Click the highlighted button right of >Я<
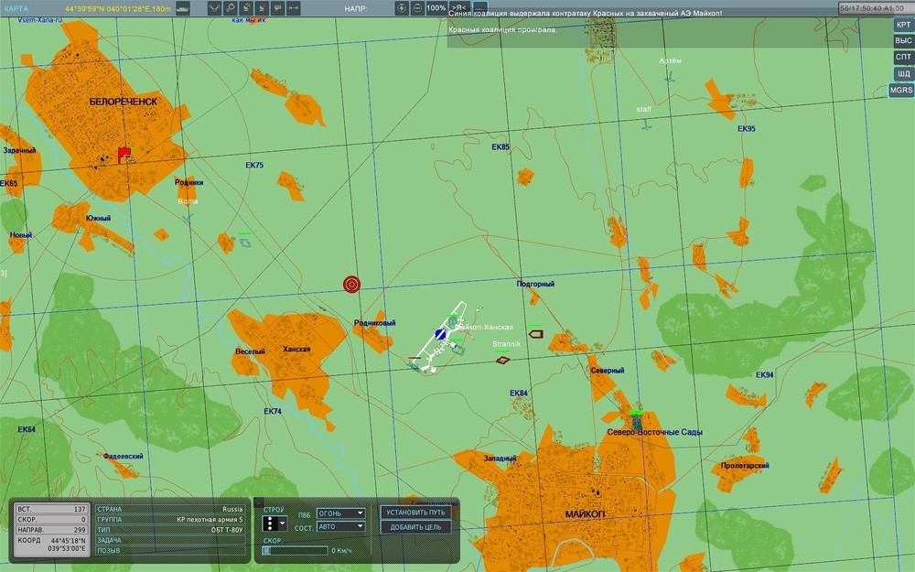915x572 pixels. click(479, 8)
